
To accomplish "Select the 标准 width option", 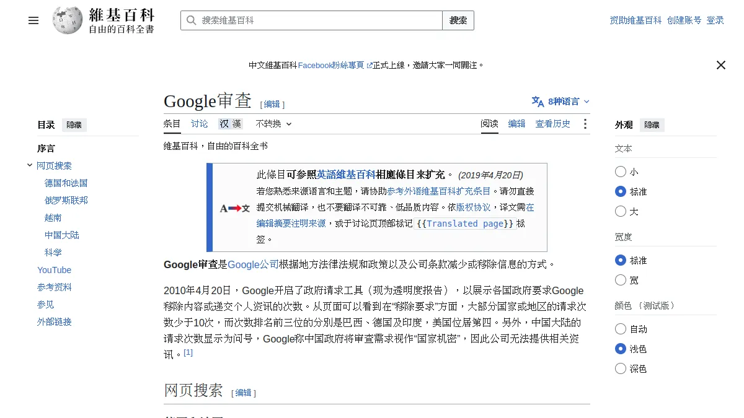I will (621, 260).
